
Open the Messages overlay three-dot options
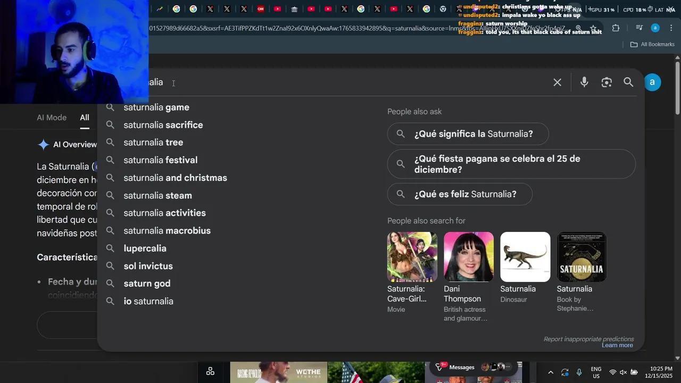coord(508,367)
